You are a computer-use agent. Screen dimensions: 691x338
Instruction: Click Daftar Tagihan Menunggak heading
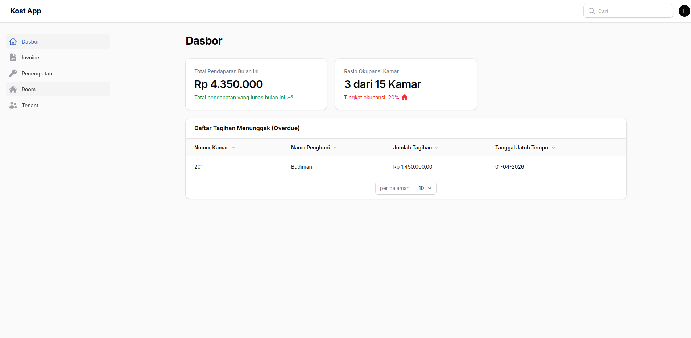(247, 128)
